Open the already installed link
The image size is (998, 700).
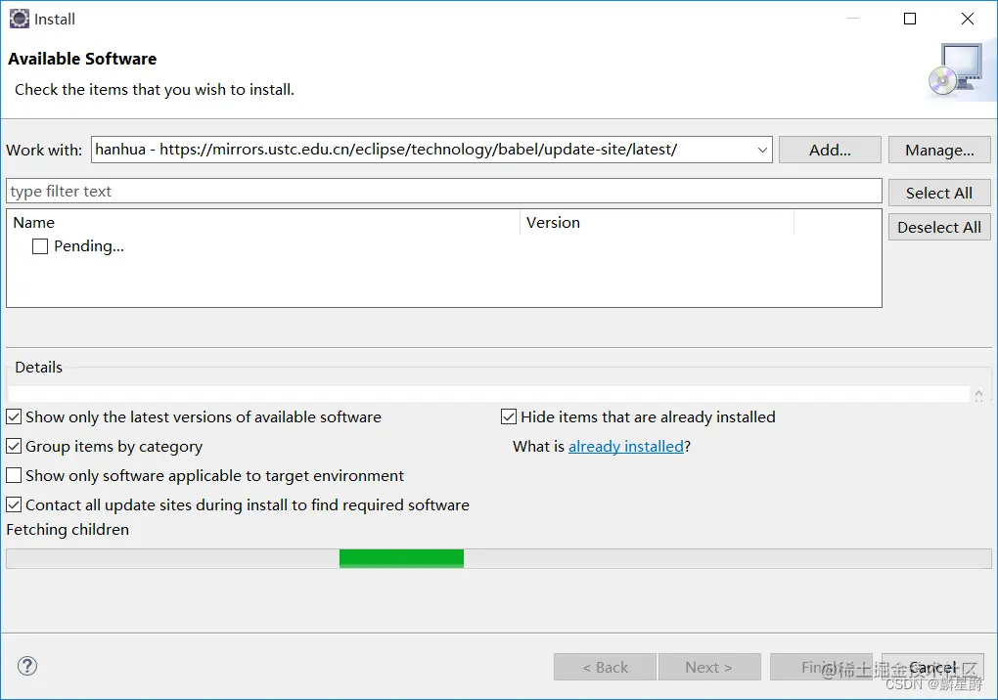(x=625, y=447)
